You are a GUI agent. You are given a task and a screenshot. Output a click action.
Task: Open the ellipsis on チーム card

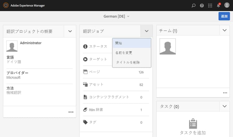(225, 93)
